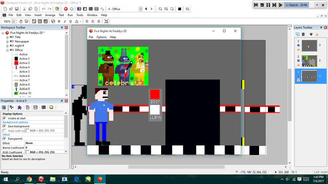
Task: Select the layer 2 thumbnail
Action: pyautogui.click(x=309, y=61)
